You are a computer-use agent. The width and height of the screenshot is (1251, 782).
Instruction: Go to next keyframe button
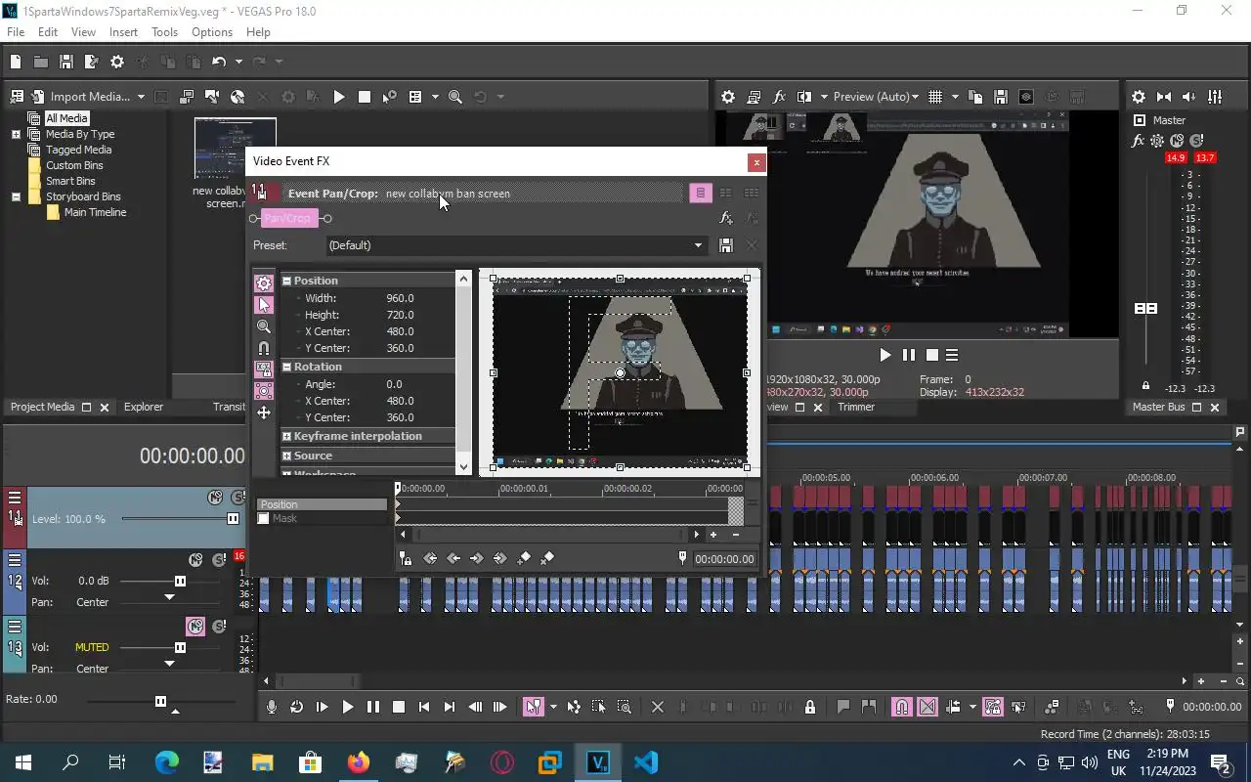(x=477, y=558)
